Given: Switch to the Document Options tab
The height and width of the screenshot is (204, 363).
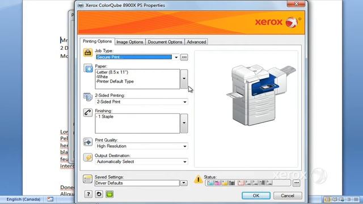Looking at the screenshot, I should click(x=165, y=42).
